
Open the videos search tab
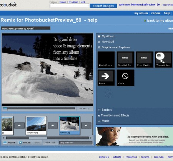point(63,2)
